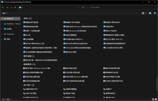Click the icon beside 加入域
158x101 pixels.
coord(24,35)
